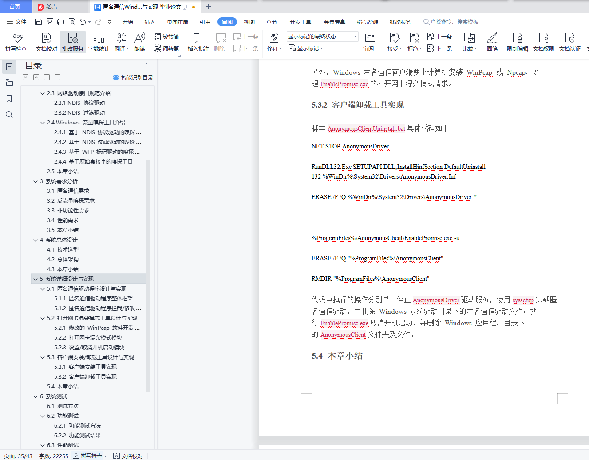589x460 pixels.
Task: Click the minus box icon under 目录
Action: (x=58, y=77)
